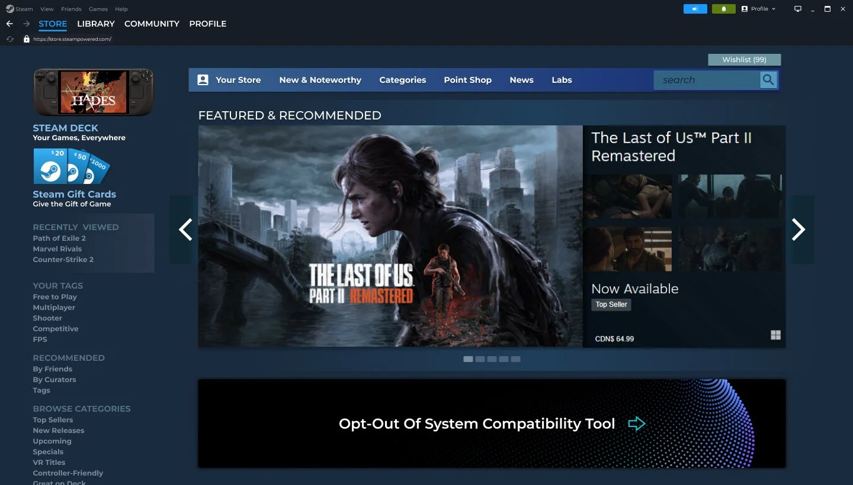This screenshot has height=485, width=853.
Task: Open the Controller-Friendly category
Action: click(68, 473)
